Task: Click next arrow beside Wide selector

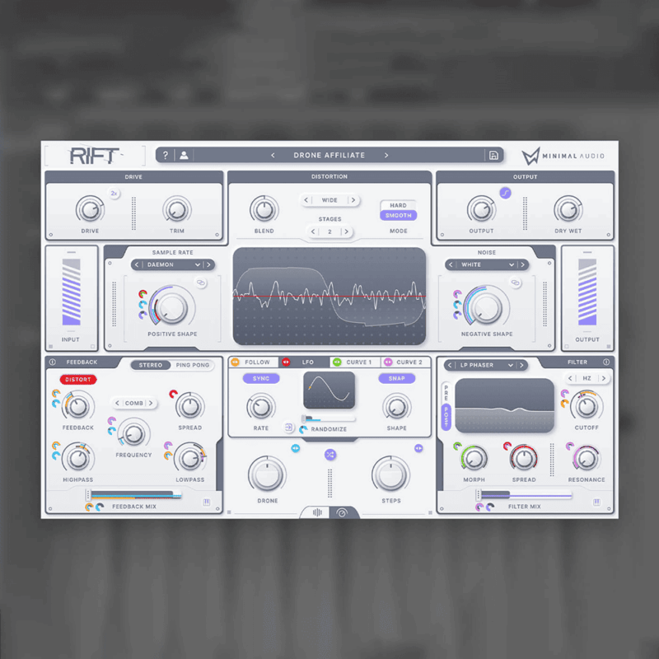Action: click(x=353, y=200)
